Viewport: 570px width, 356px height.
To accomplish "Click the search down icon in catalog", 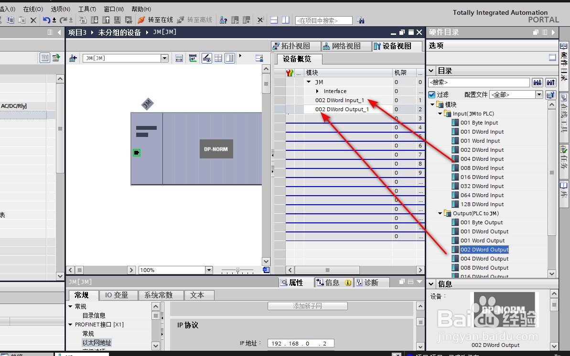I will coord(538,83).
